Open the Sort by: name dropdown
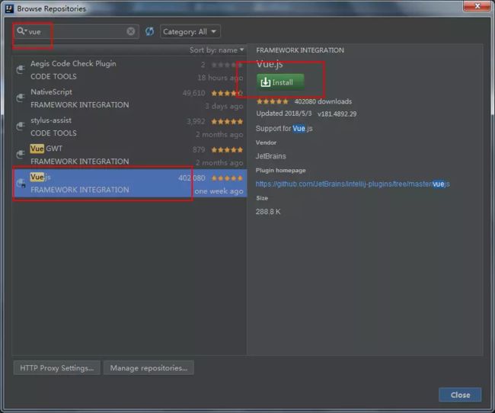The image size is (495, 413). coord(216,50)
